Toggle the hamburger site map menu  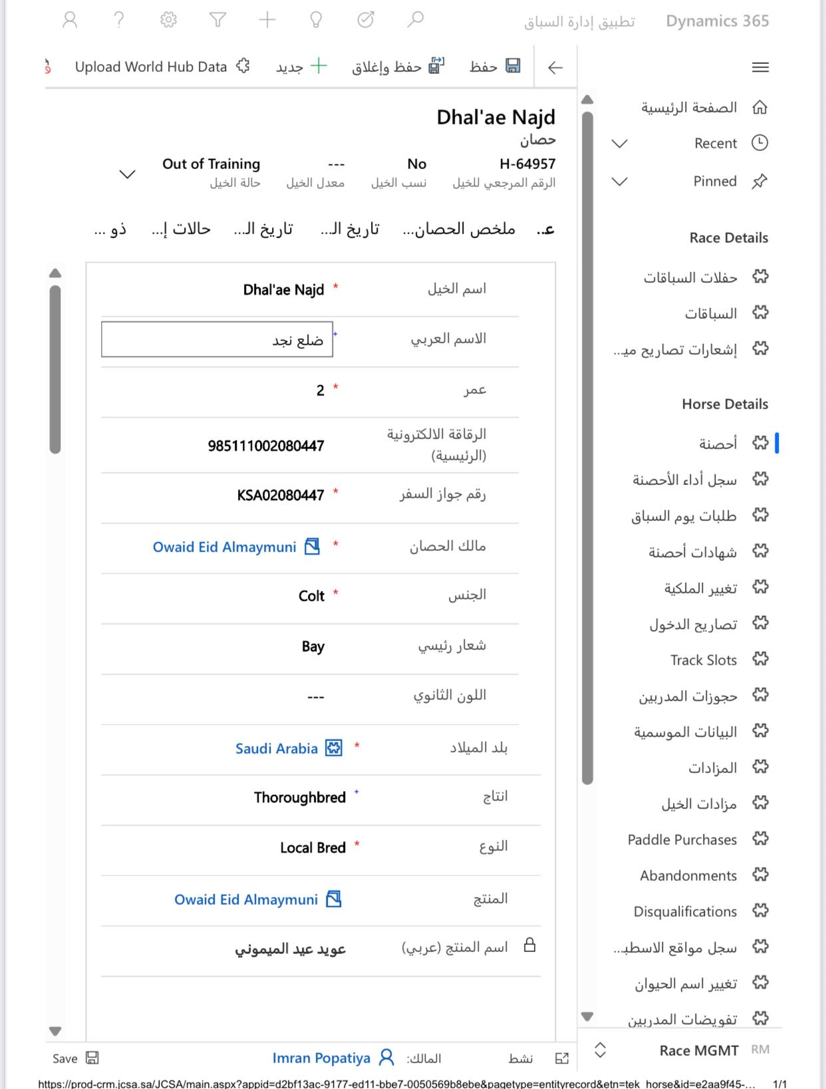tap(760, 67)
